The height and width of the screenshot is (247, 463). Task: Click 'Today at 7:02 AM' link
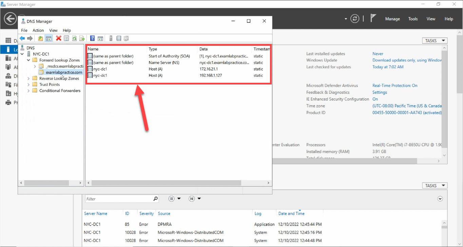click(x=388, y=67)
